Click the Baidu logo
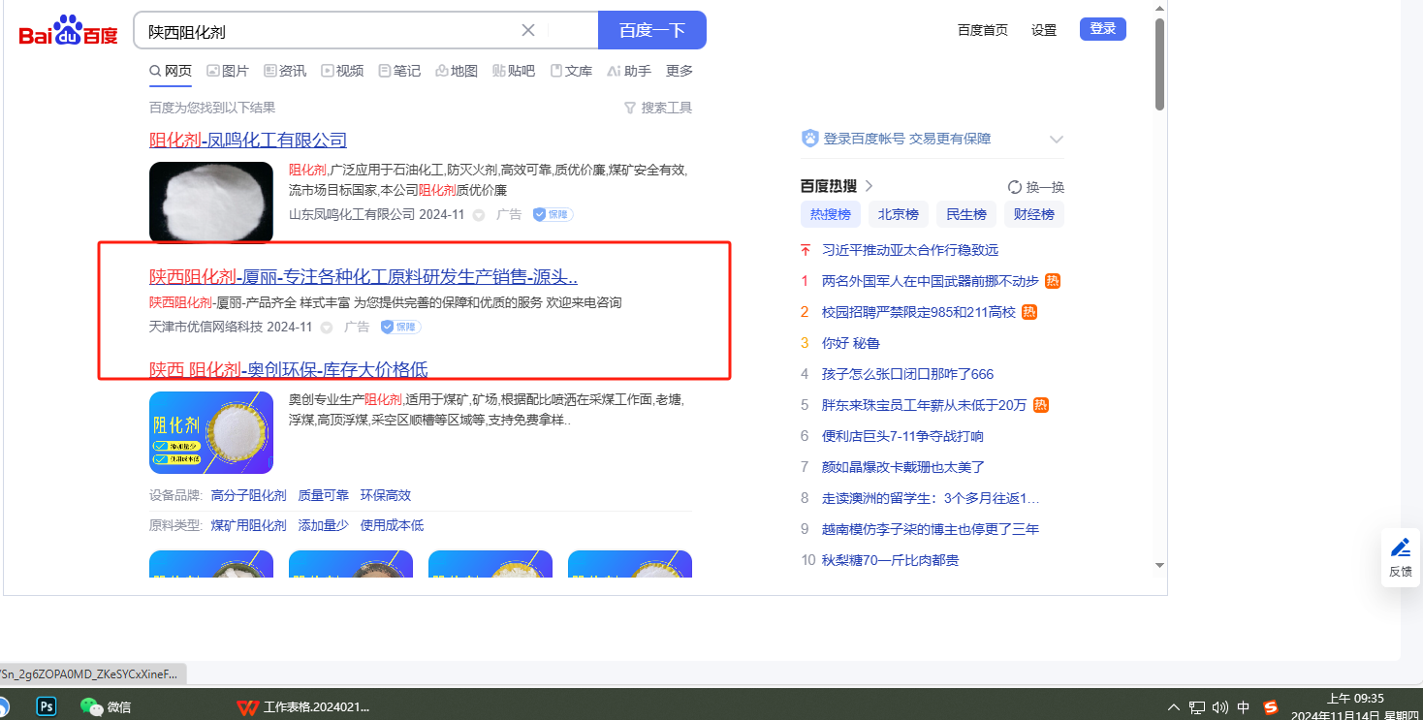The width and height of the screenshot is (1423, 720). [x=68, y=32]
